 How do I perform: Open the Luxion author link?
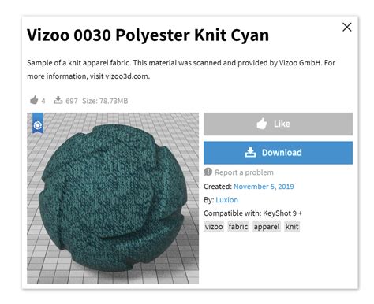[x=226, y=200]
